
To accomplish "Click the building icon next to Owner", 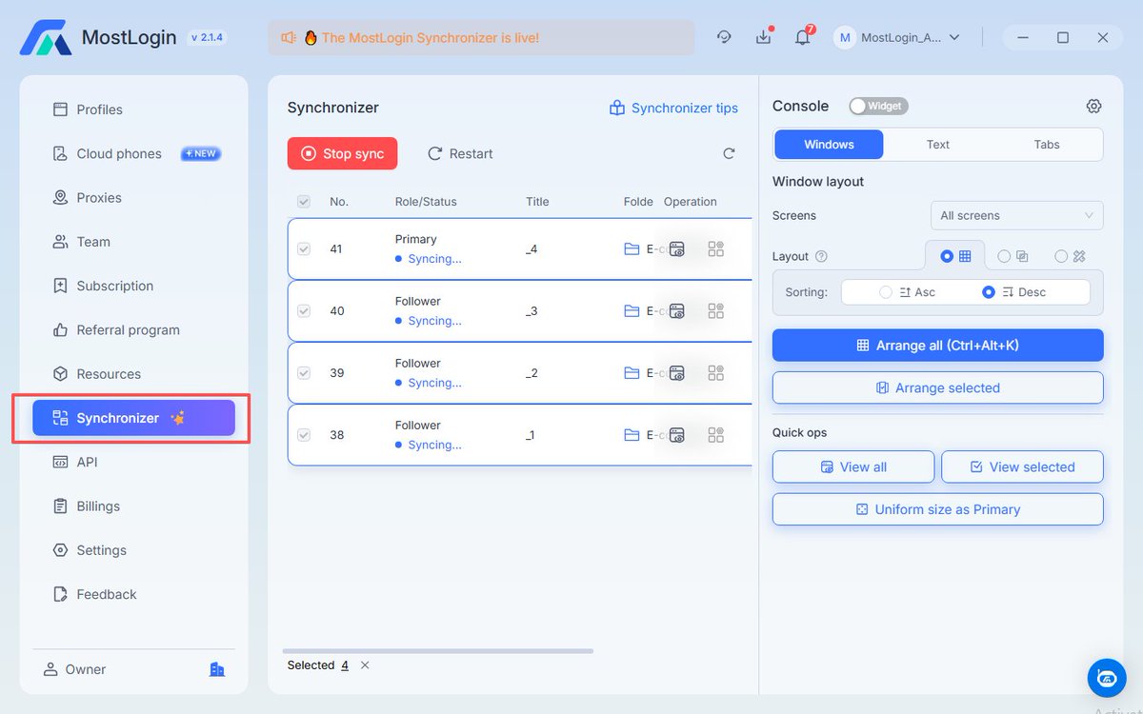I will pyautogui.click(x=217, y=669).
